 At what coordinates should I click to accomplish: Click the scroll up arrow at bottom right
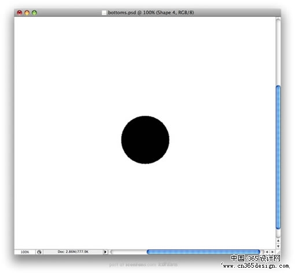point(278,240)
